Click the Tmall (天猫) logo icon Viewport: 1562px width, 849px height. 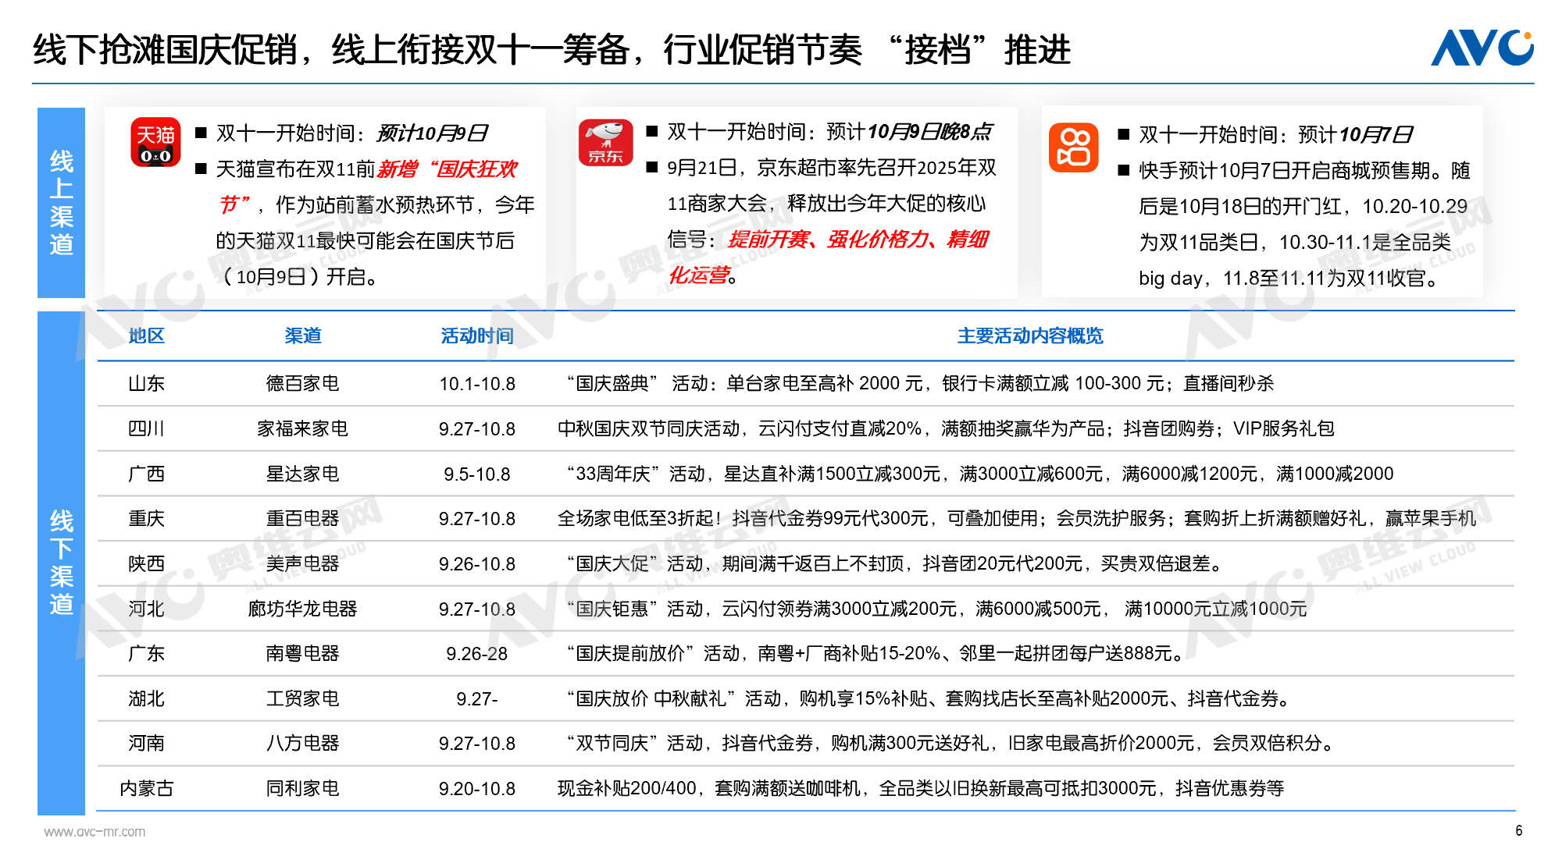tap(155, 142)
